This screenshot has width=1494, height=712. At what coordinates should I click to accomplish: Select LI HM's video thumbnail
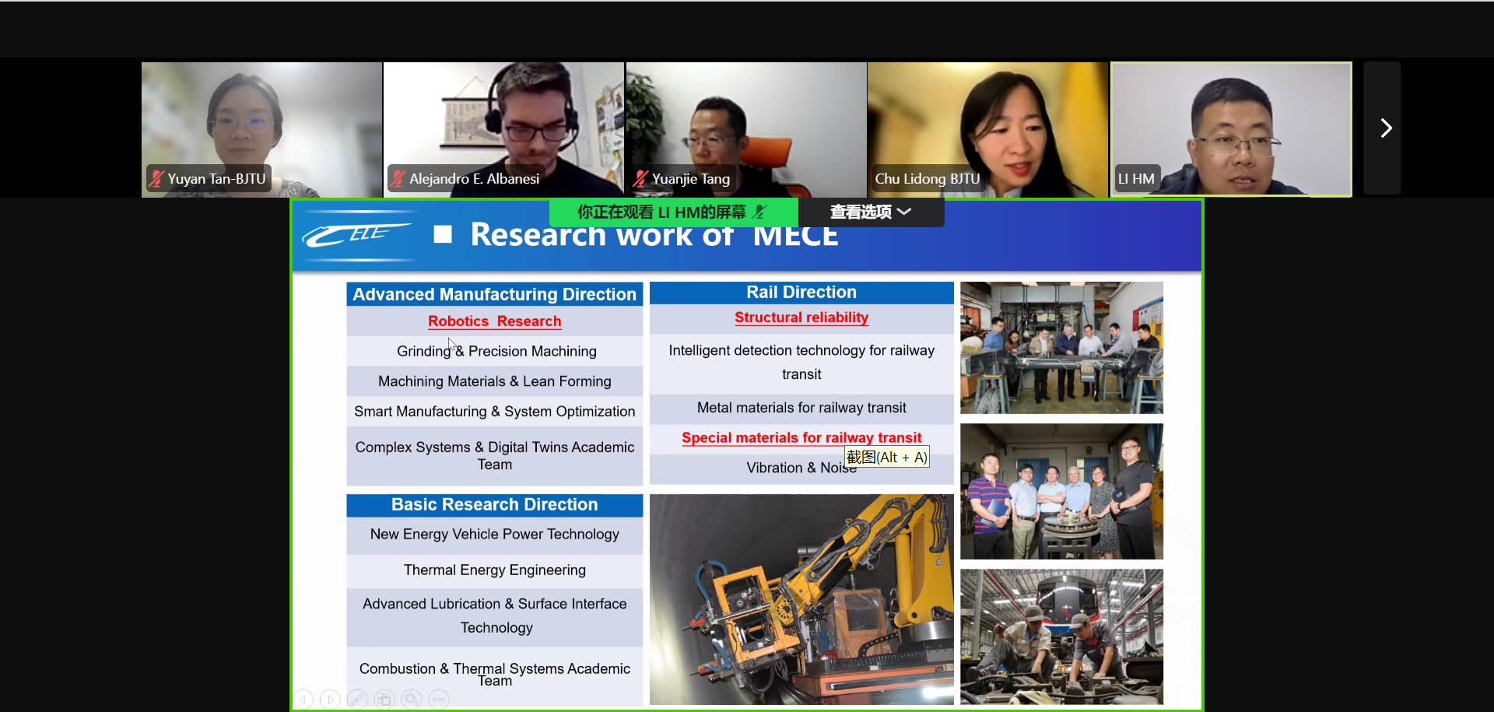click(1230, 128)
